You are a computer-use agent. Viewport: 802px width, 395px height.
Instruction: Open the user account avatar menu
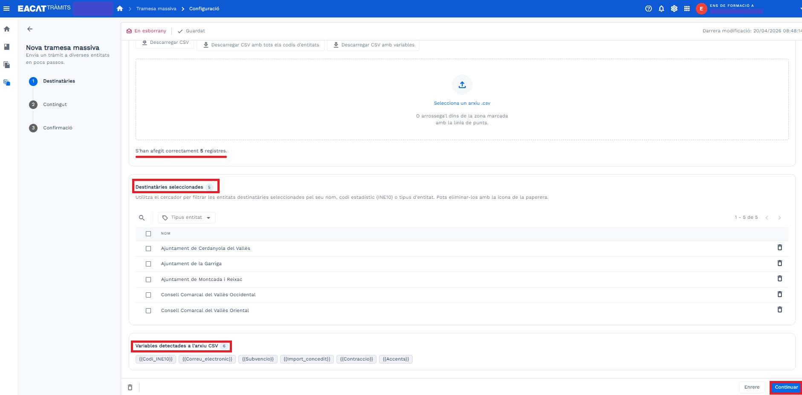click(x=701, y=9)
